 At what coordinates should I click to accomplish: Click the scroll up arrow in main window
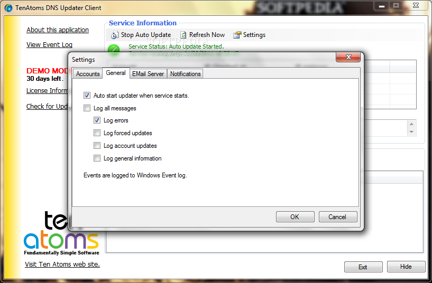(x=411, y=124)
